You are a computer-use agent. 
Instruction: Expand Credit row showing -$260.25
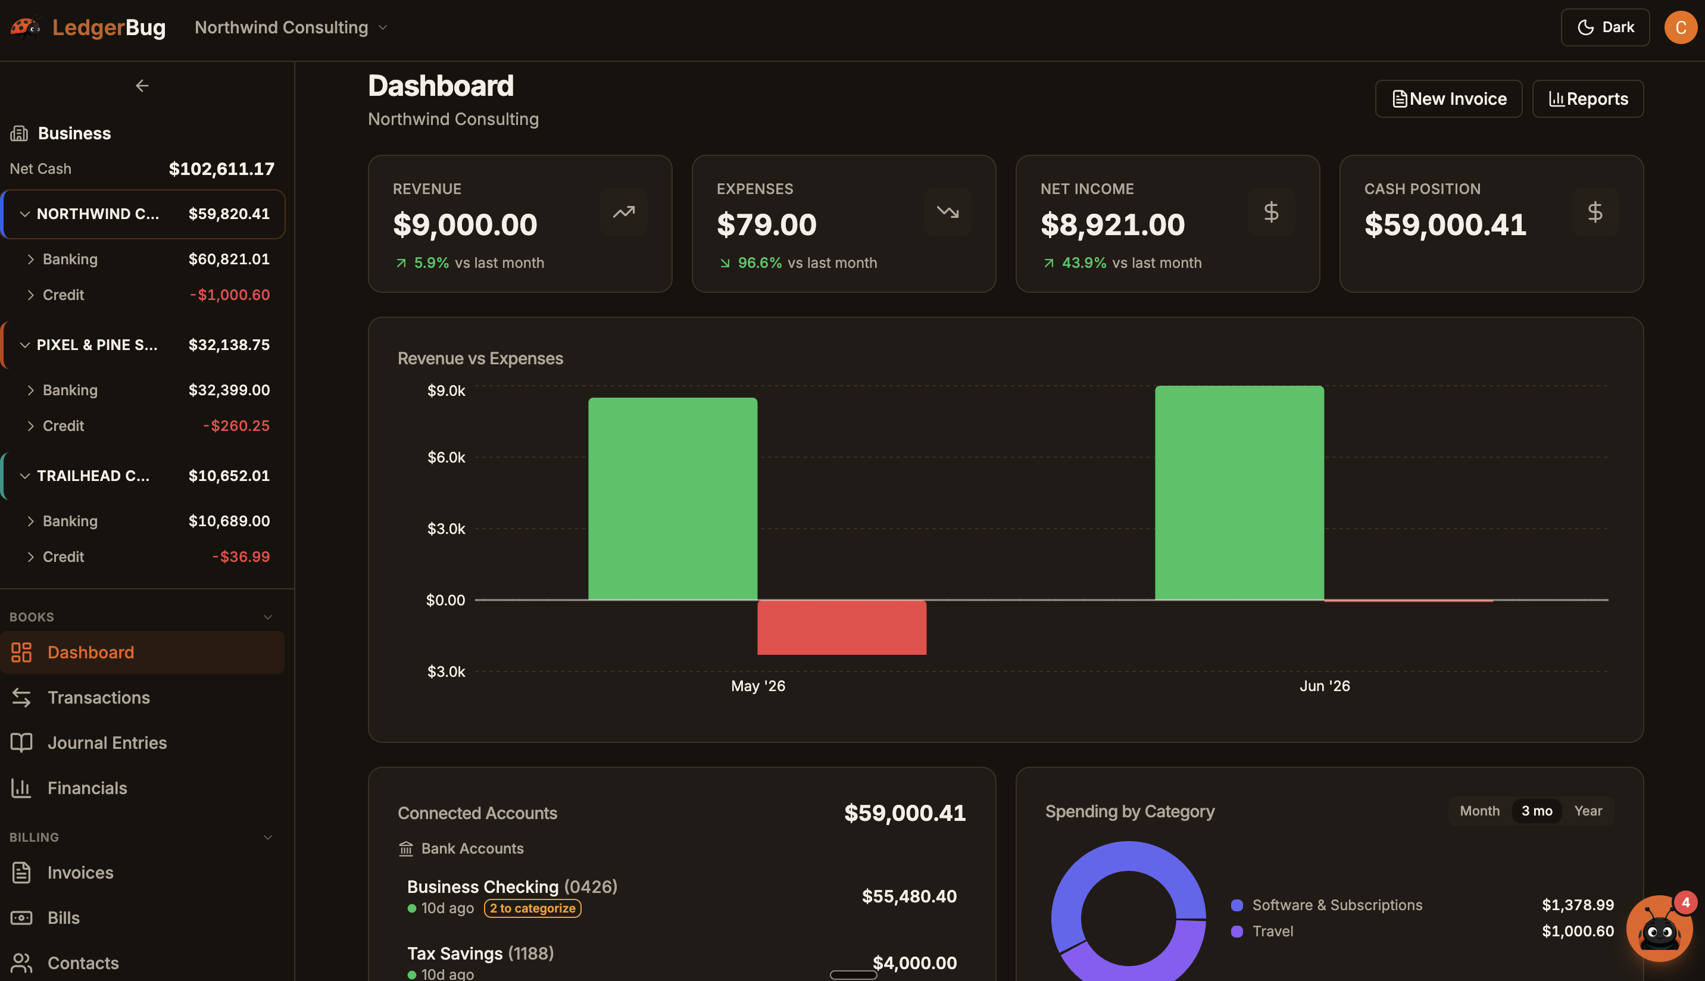tap(31, 426)
